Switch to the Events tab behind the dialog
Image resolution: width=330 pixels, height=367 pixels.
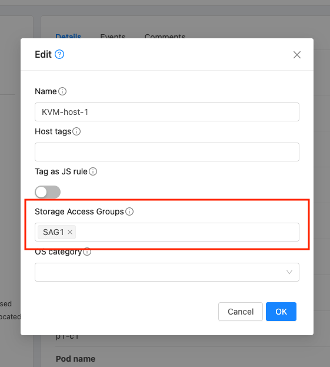tap(113, 37)
